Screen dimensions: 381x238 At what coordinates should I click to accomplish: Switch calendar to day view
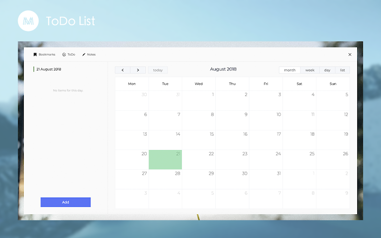[x=327, y=70]
